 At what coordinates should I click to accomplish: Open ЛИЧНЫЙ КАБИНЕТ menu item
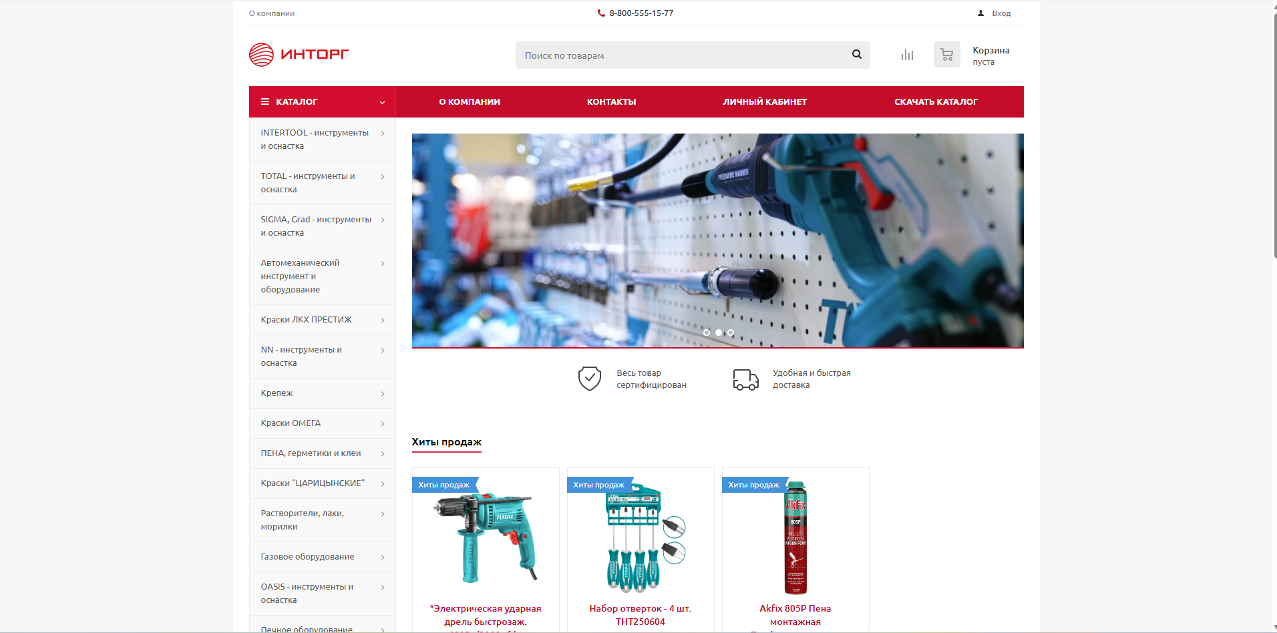click(x=765, y=102)
